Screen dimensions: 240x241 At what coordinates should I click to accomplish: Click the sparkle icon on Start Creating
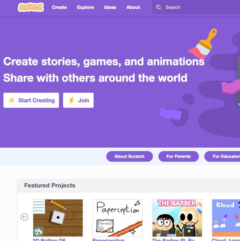tap(12, 100)
